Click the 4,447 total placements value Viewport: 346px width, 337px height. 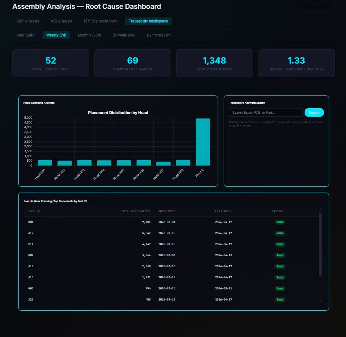coord(146,244)
